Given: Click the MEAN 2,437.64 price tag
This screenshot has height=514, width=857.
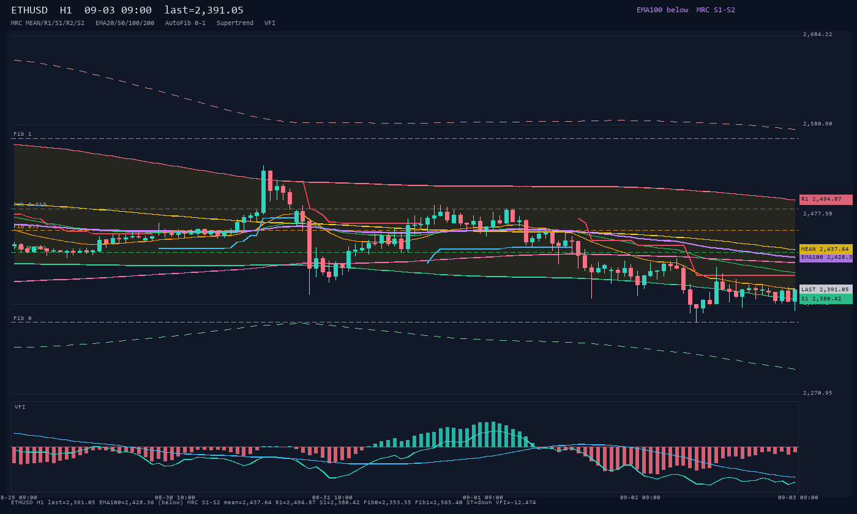Looking at the screenshot, I should 826,249.
